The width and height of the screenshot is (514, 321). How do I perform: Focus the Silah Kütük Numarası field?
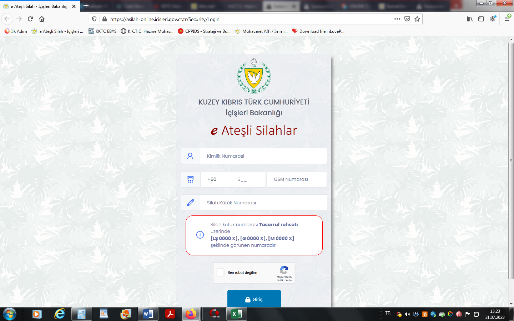click(x=263, y=203)
